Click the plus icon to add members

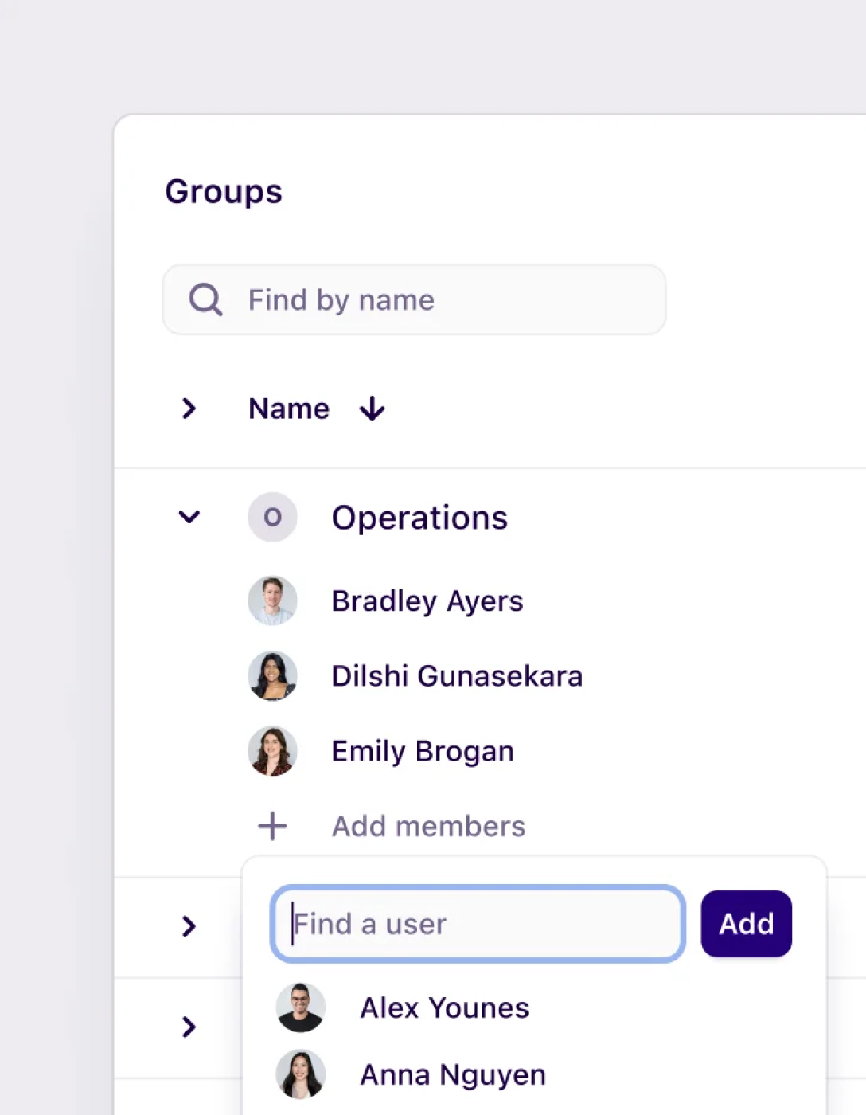(x=272, y=826)
